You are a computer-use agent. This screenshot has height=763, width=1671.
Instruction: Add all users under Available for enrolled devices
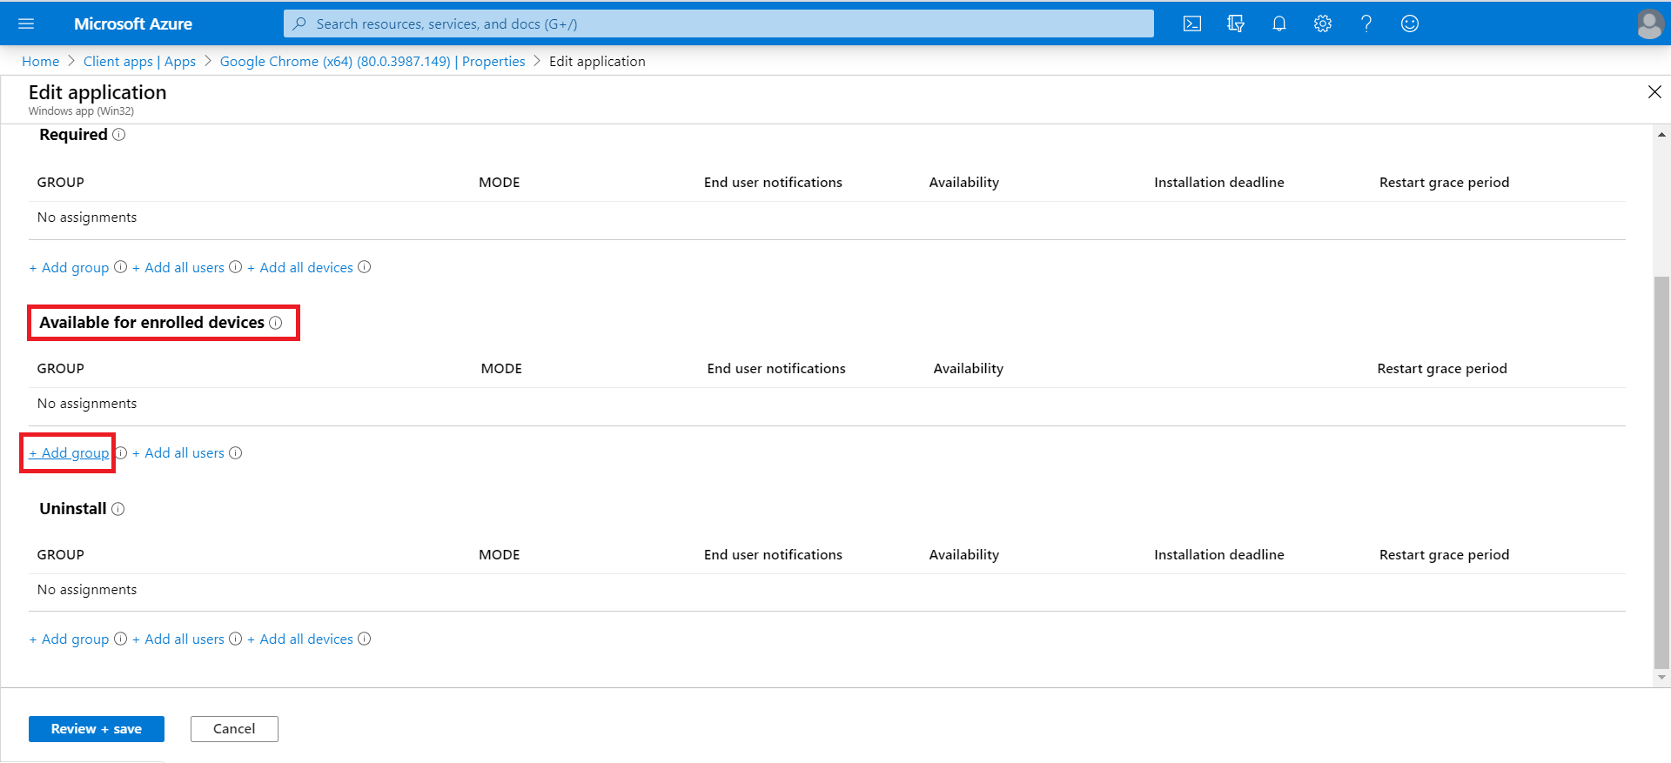coord(178,453)
